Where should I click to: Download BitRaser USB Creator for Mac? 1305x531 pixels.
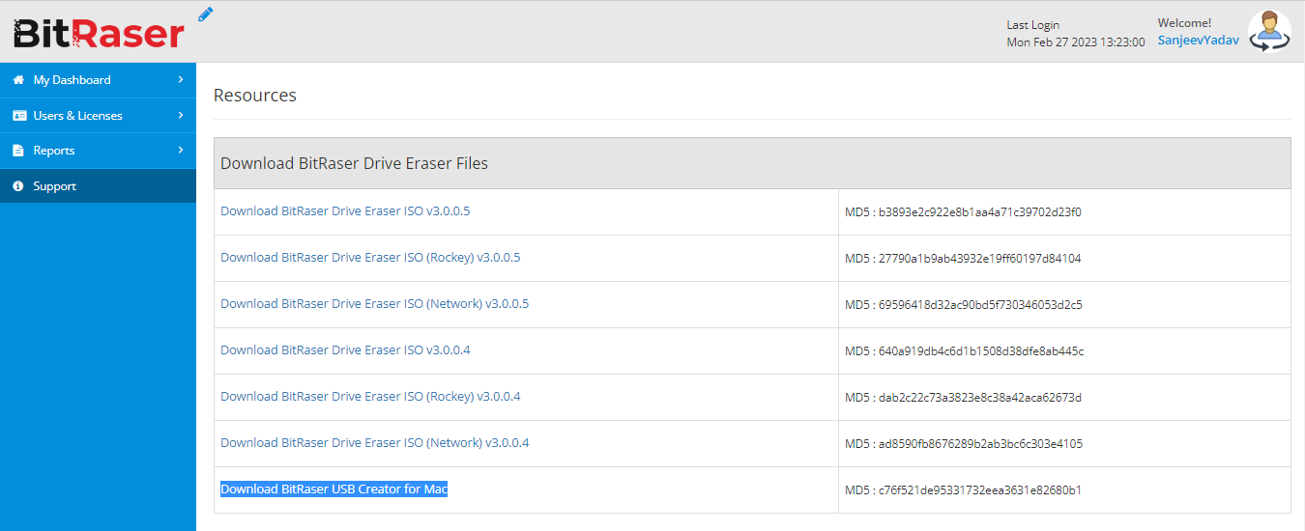pos(333,489)
